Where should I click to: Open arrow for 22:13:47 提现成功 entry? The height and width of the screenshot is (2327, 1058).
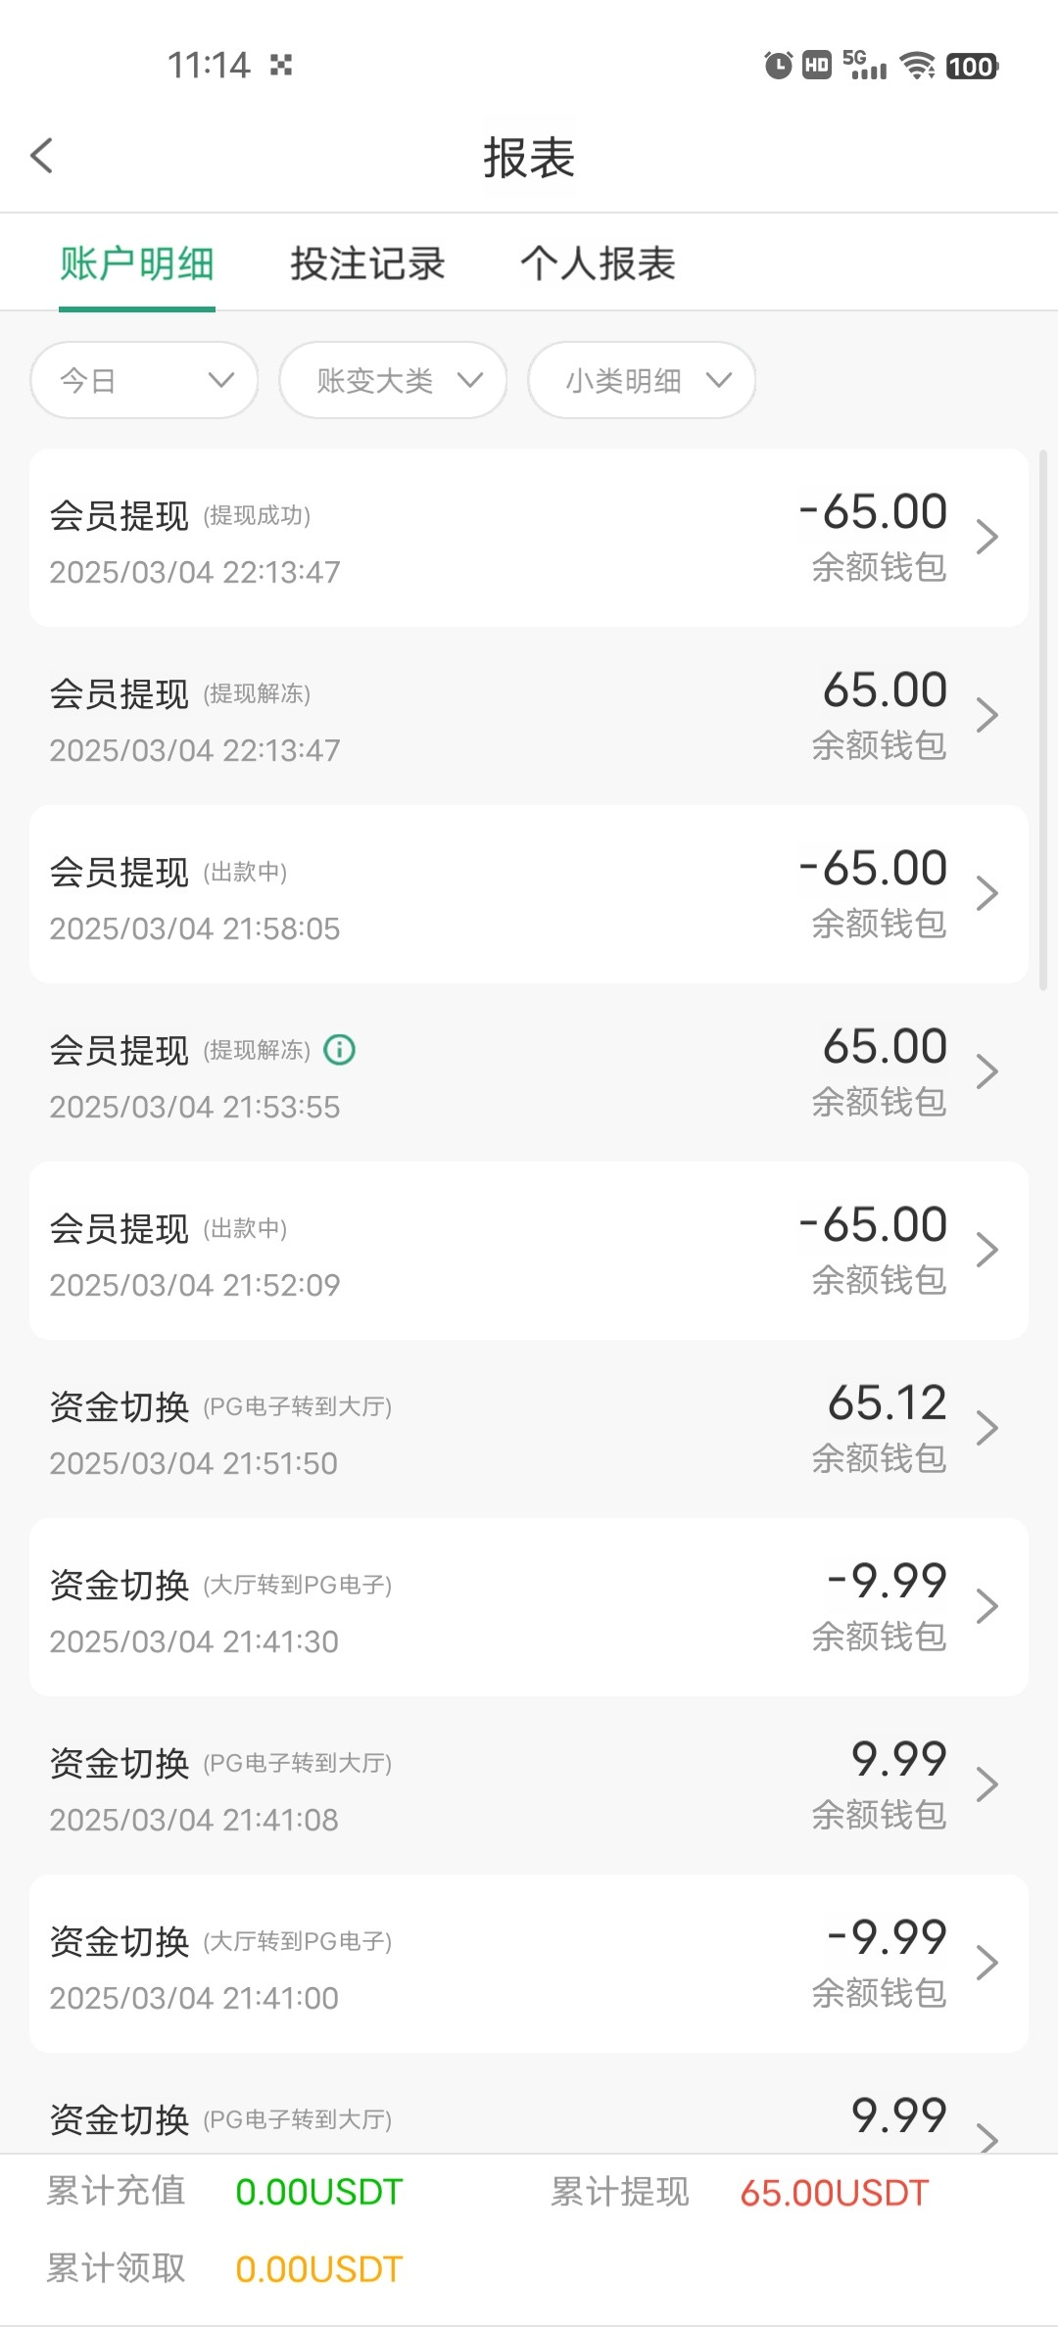(986, 537)
